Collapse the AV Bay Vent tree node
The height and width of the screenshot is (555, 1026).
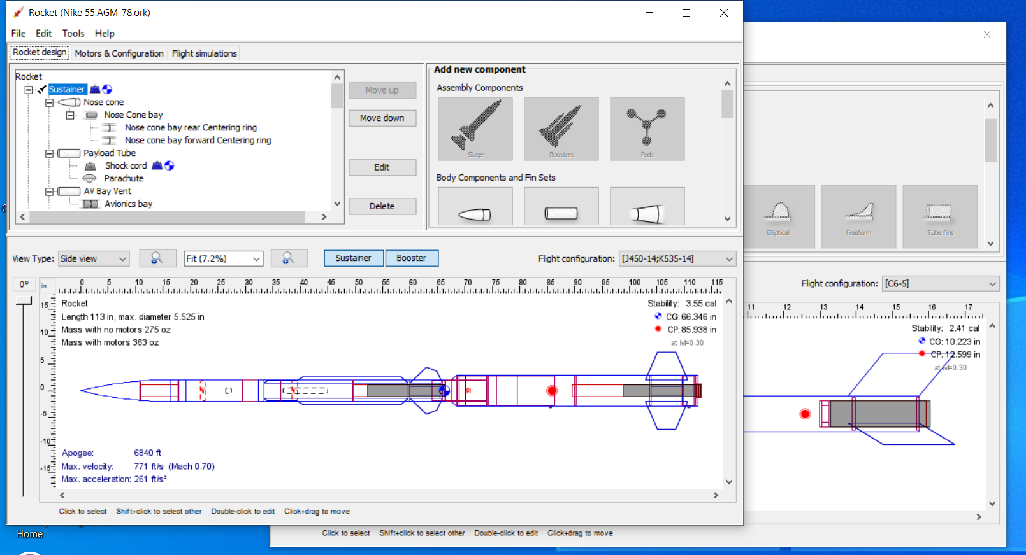49,192
